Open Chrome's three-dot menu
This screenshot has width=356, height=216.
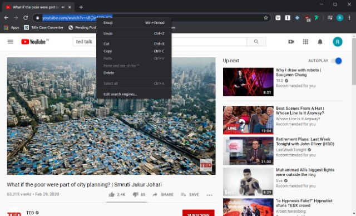350,18
